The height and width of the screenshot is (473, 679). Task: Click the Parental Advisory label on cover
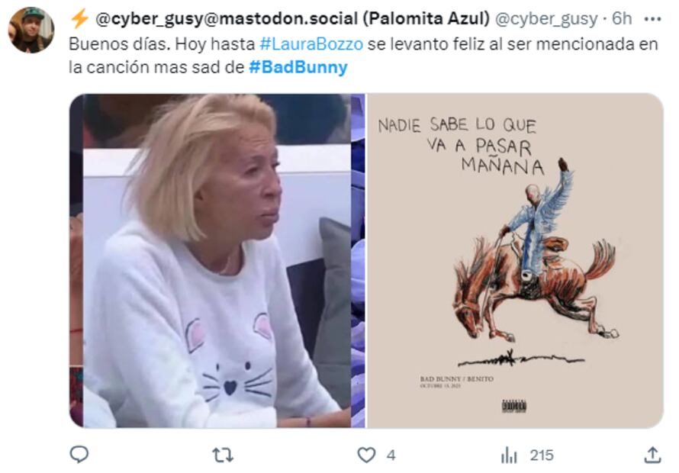tap(514, 407)
